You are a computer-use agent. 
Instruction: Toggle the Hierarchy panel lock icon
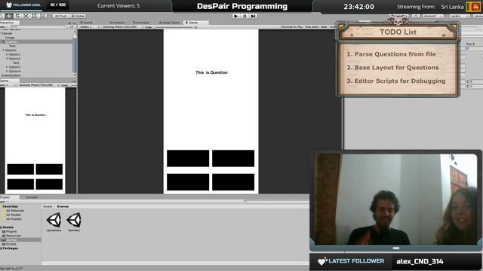click(69, 23)
